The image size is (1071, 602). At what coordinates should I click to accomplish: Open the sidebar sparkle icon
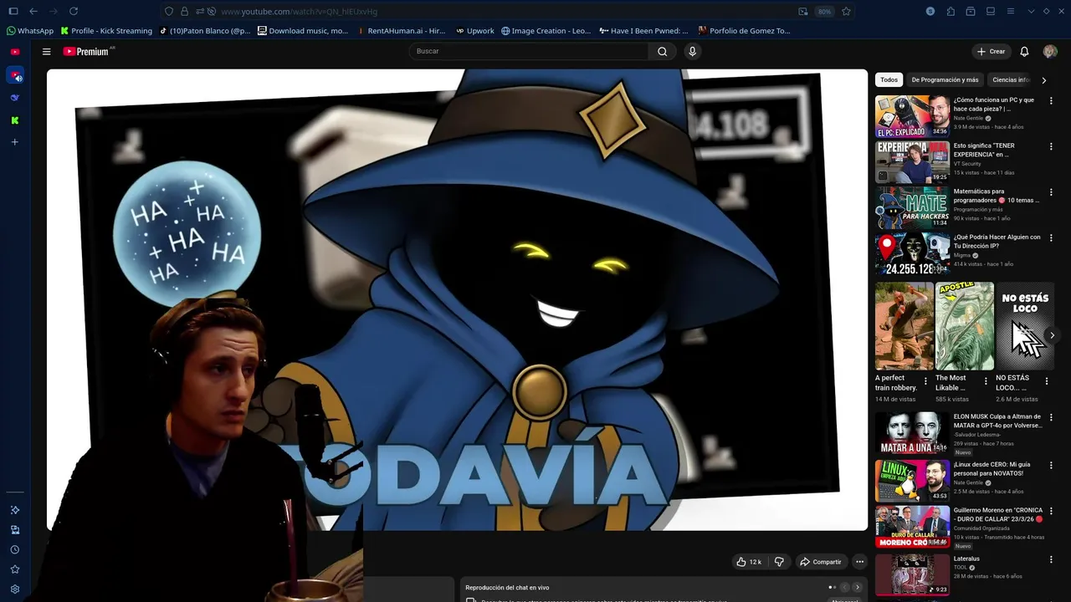point(14,510)
